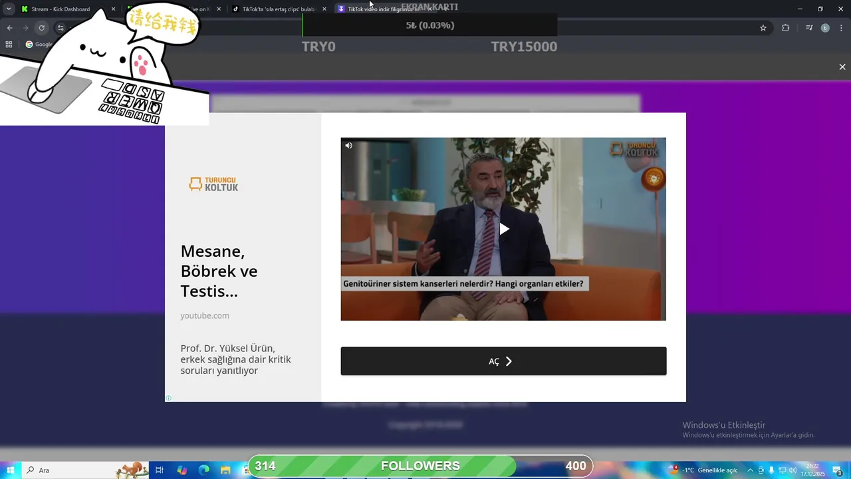This screenshot has height=479, width=851.
Task: Click the Turuncu Koltuk logo in ad
Action: pyautogui.click(x=213, y=184)
